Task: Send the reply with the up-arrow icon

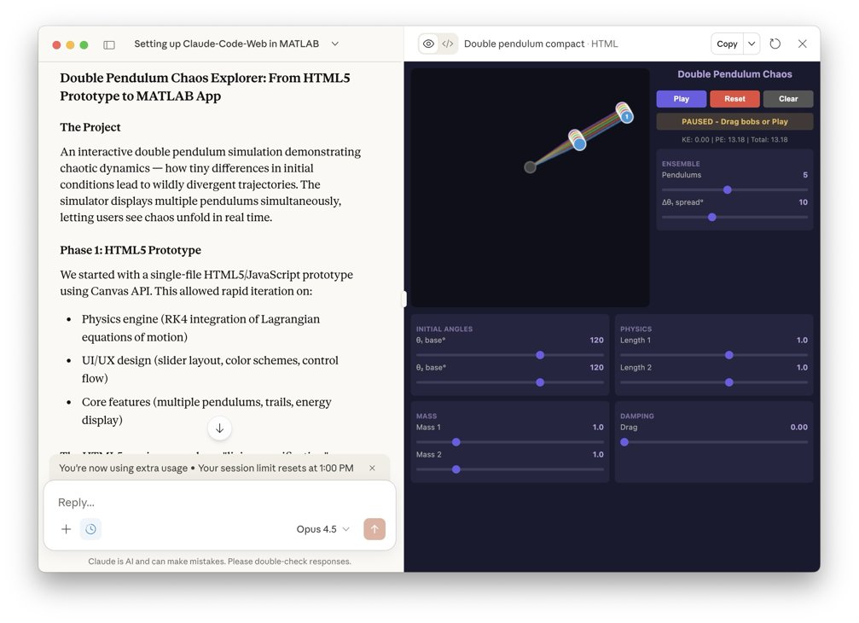Action: click(374, 529)
